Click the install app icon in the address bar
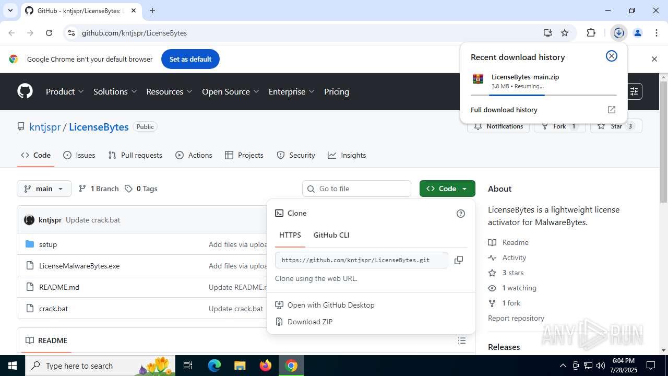 click(547, 33)
